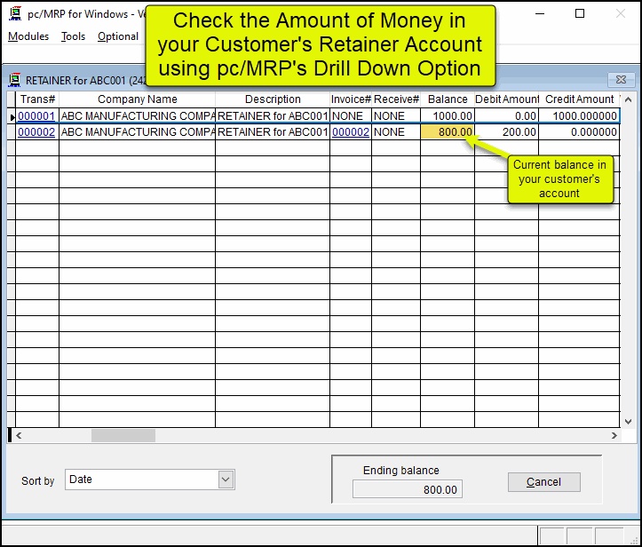Screen dimensions: 642x547
Task: Open invoice link 000002 in Invoice# column
Action: pos(351,131)
